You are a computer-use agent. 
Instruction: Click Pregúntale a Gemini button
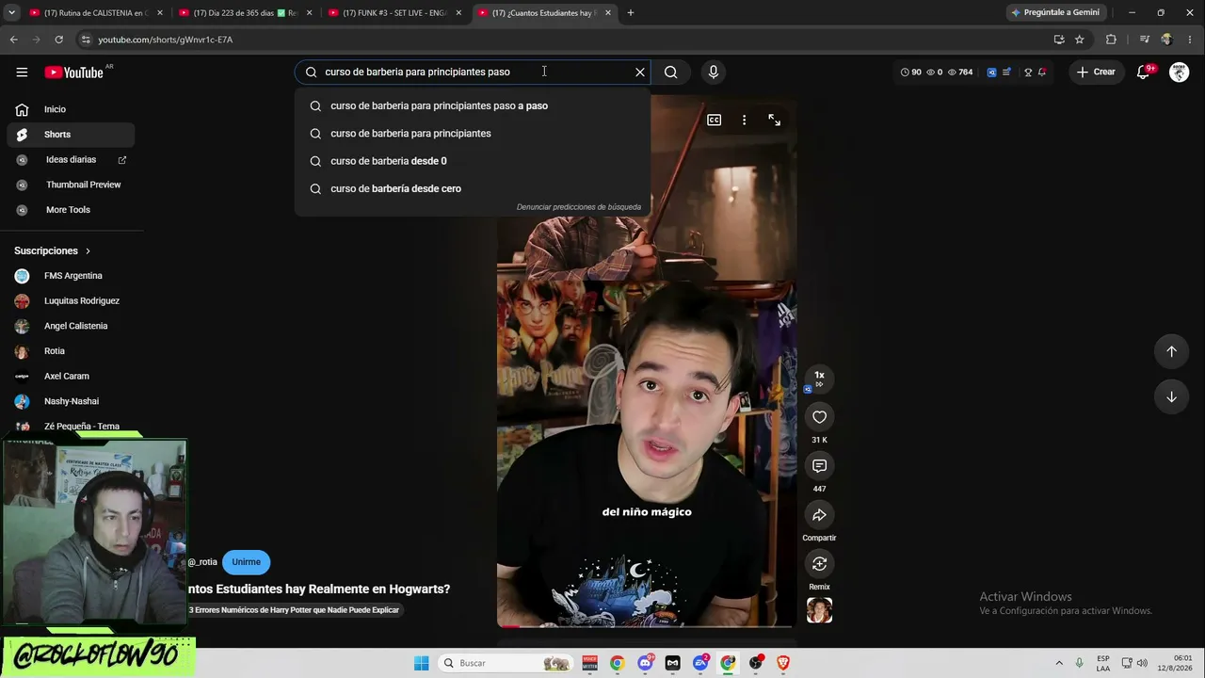coord(1055,13)
